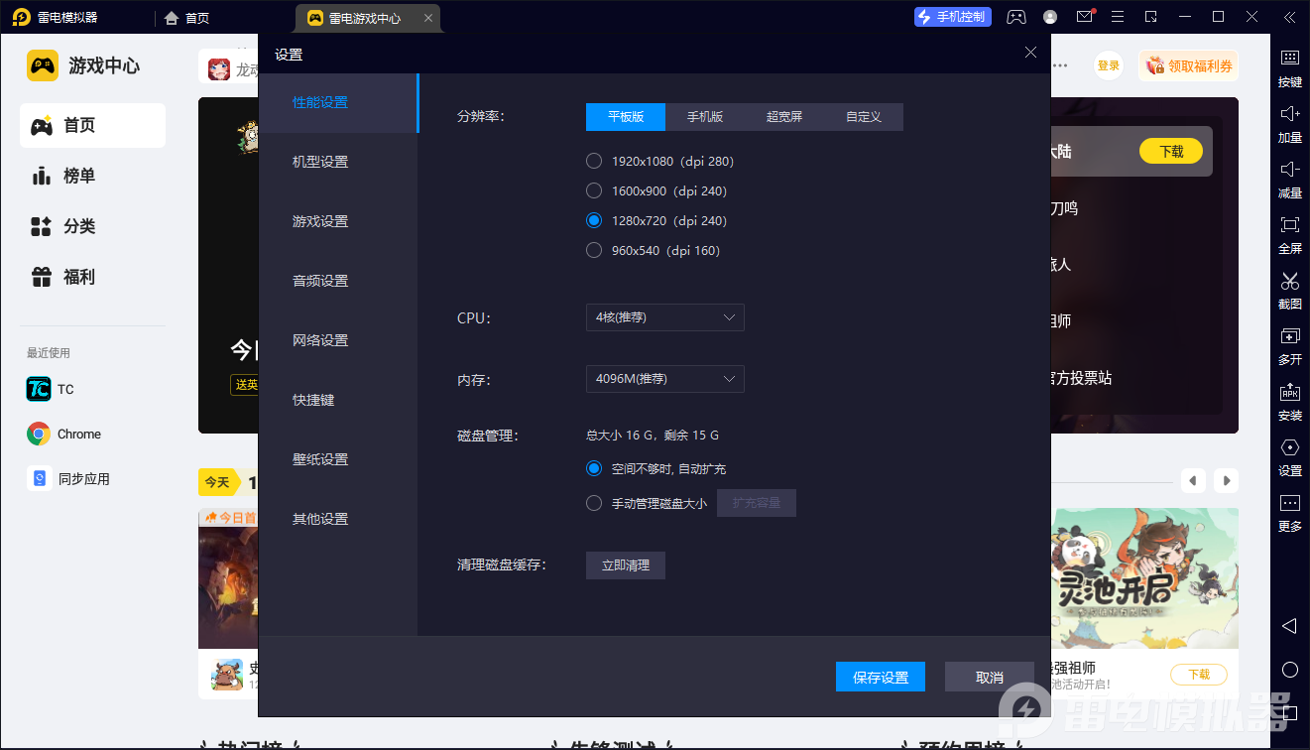
Task: Open the message inbox envelope icon
Action: [1084, 17]
